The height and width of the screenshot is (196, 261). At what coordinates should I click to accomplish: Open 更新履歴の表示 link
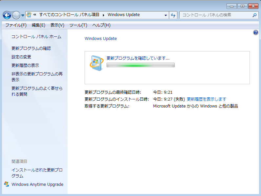25,66
